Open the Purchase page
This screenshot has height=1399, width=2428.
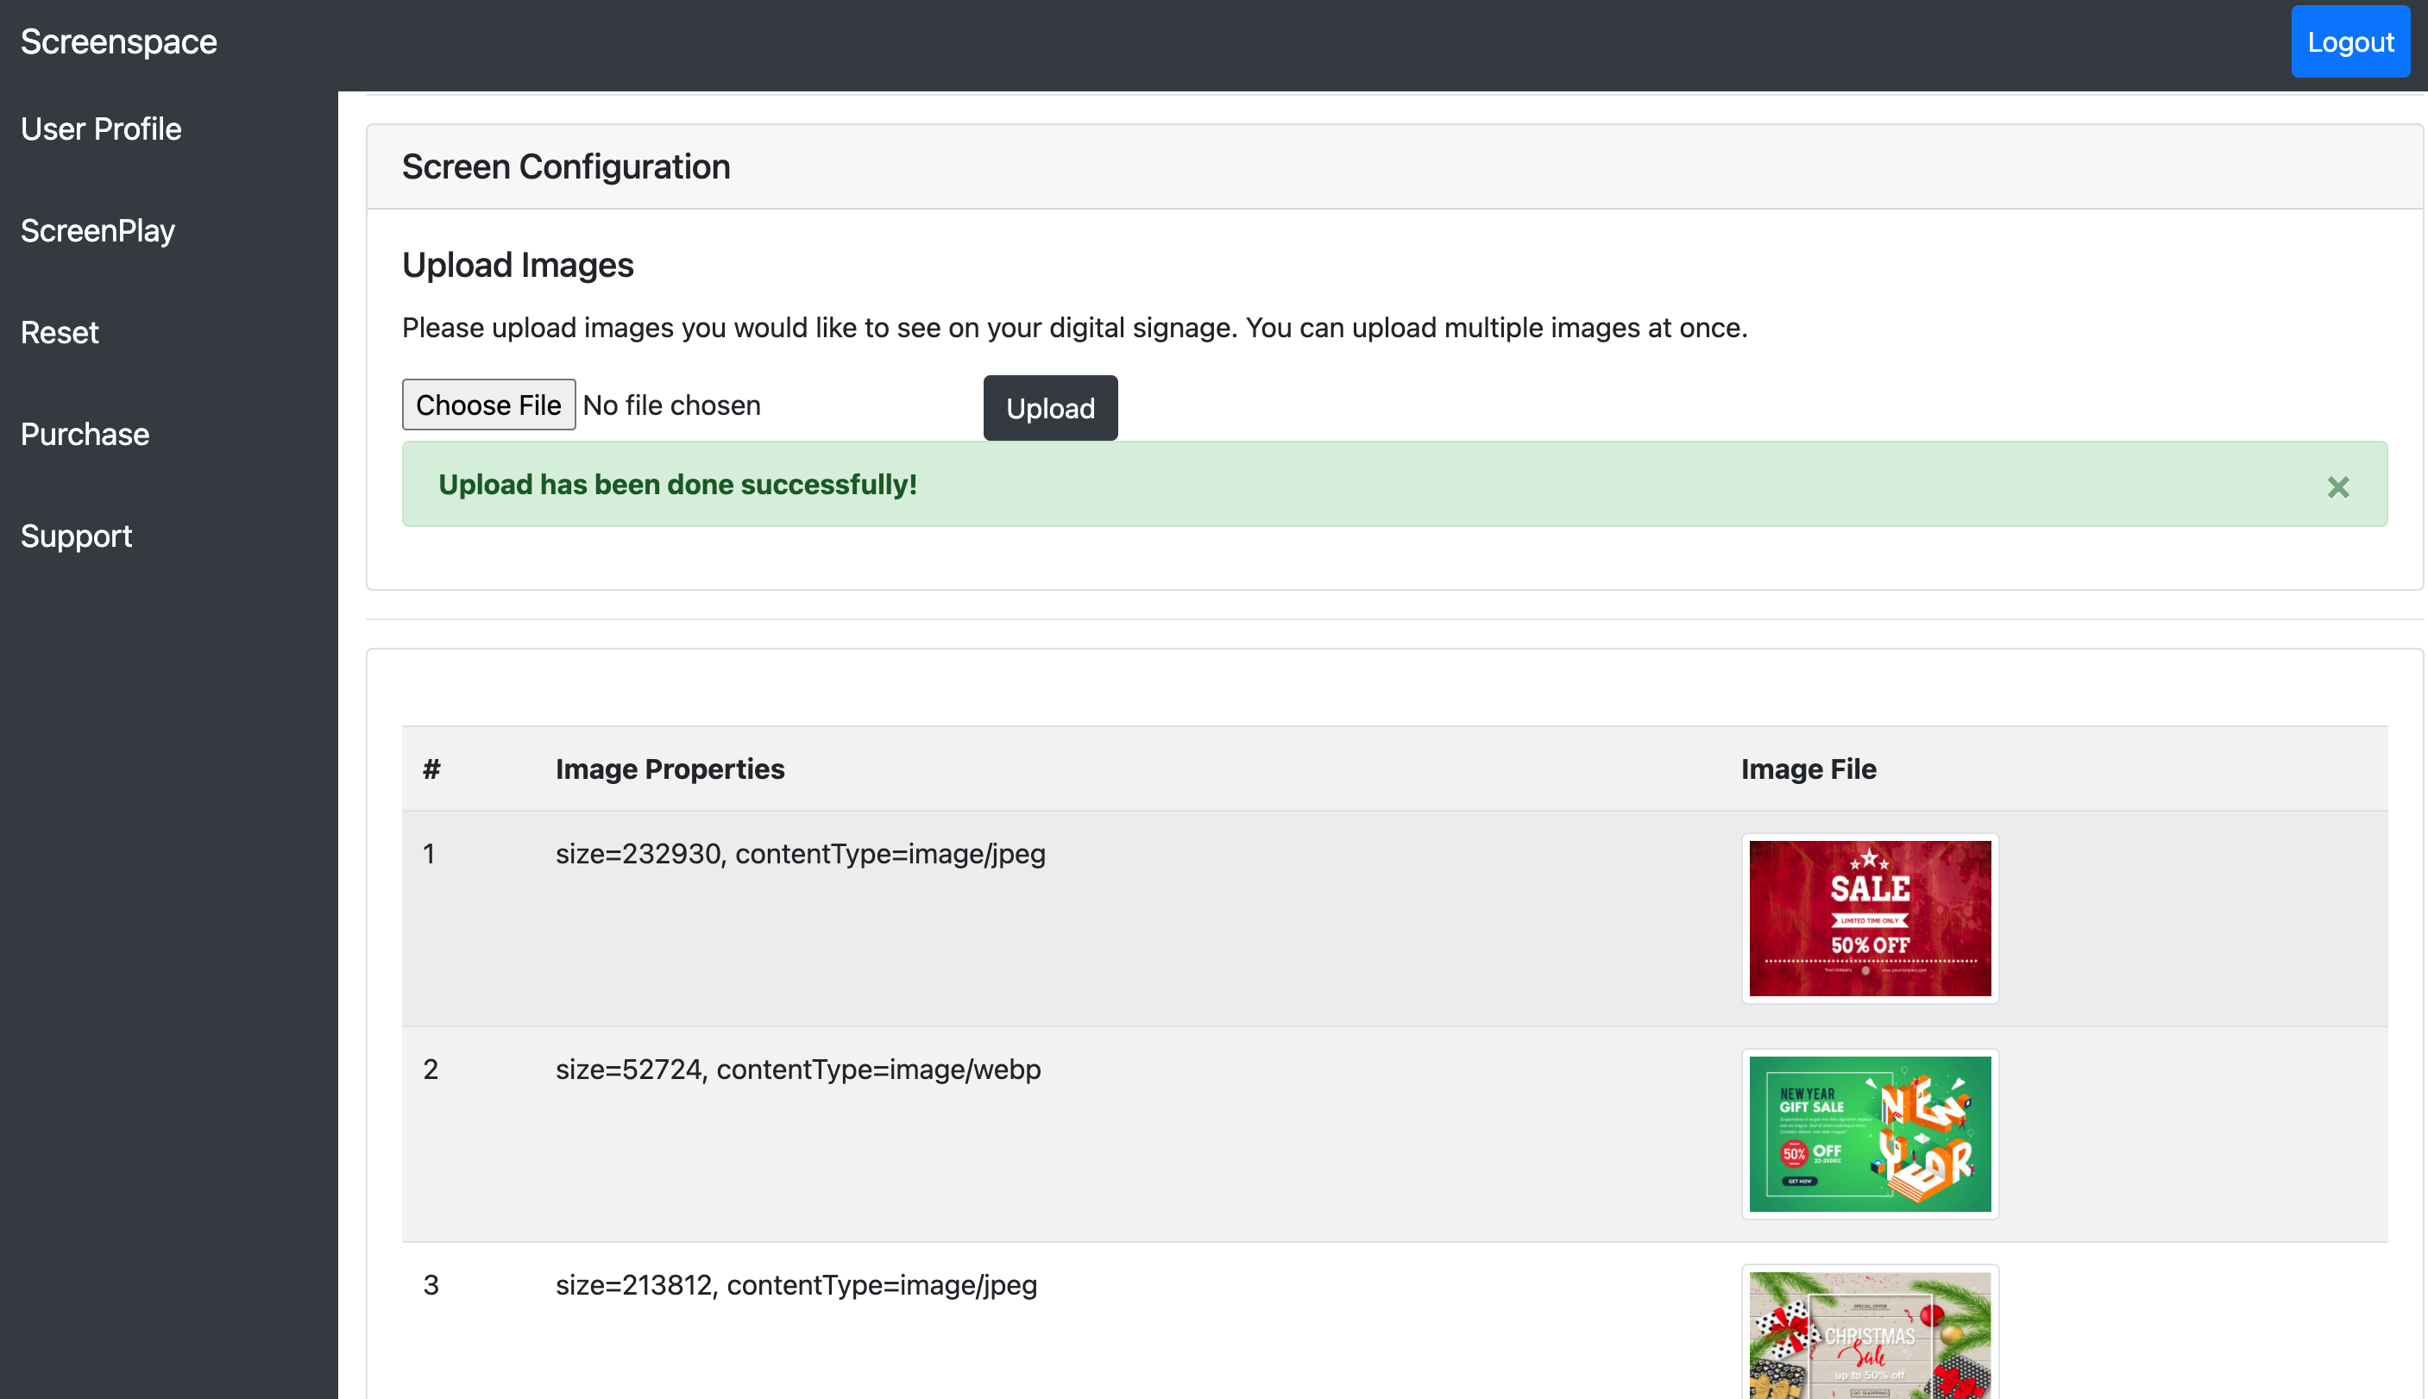tap(85, 435)
